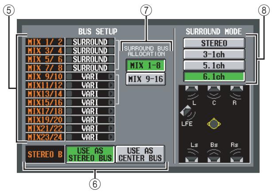Viewport: 272px width, 192px height.
Task: Click VARI value of MIX19/20
Action: tap(90, 120)
